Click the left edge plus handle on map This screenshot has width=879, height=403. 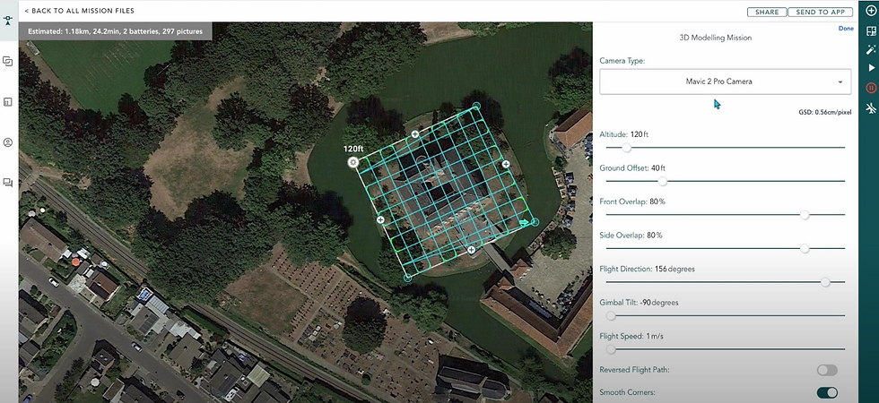click(x=380, y=220)
